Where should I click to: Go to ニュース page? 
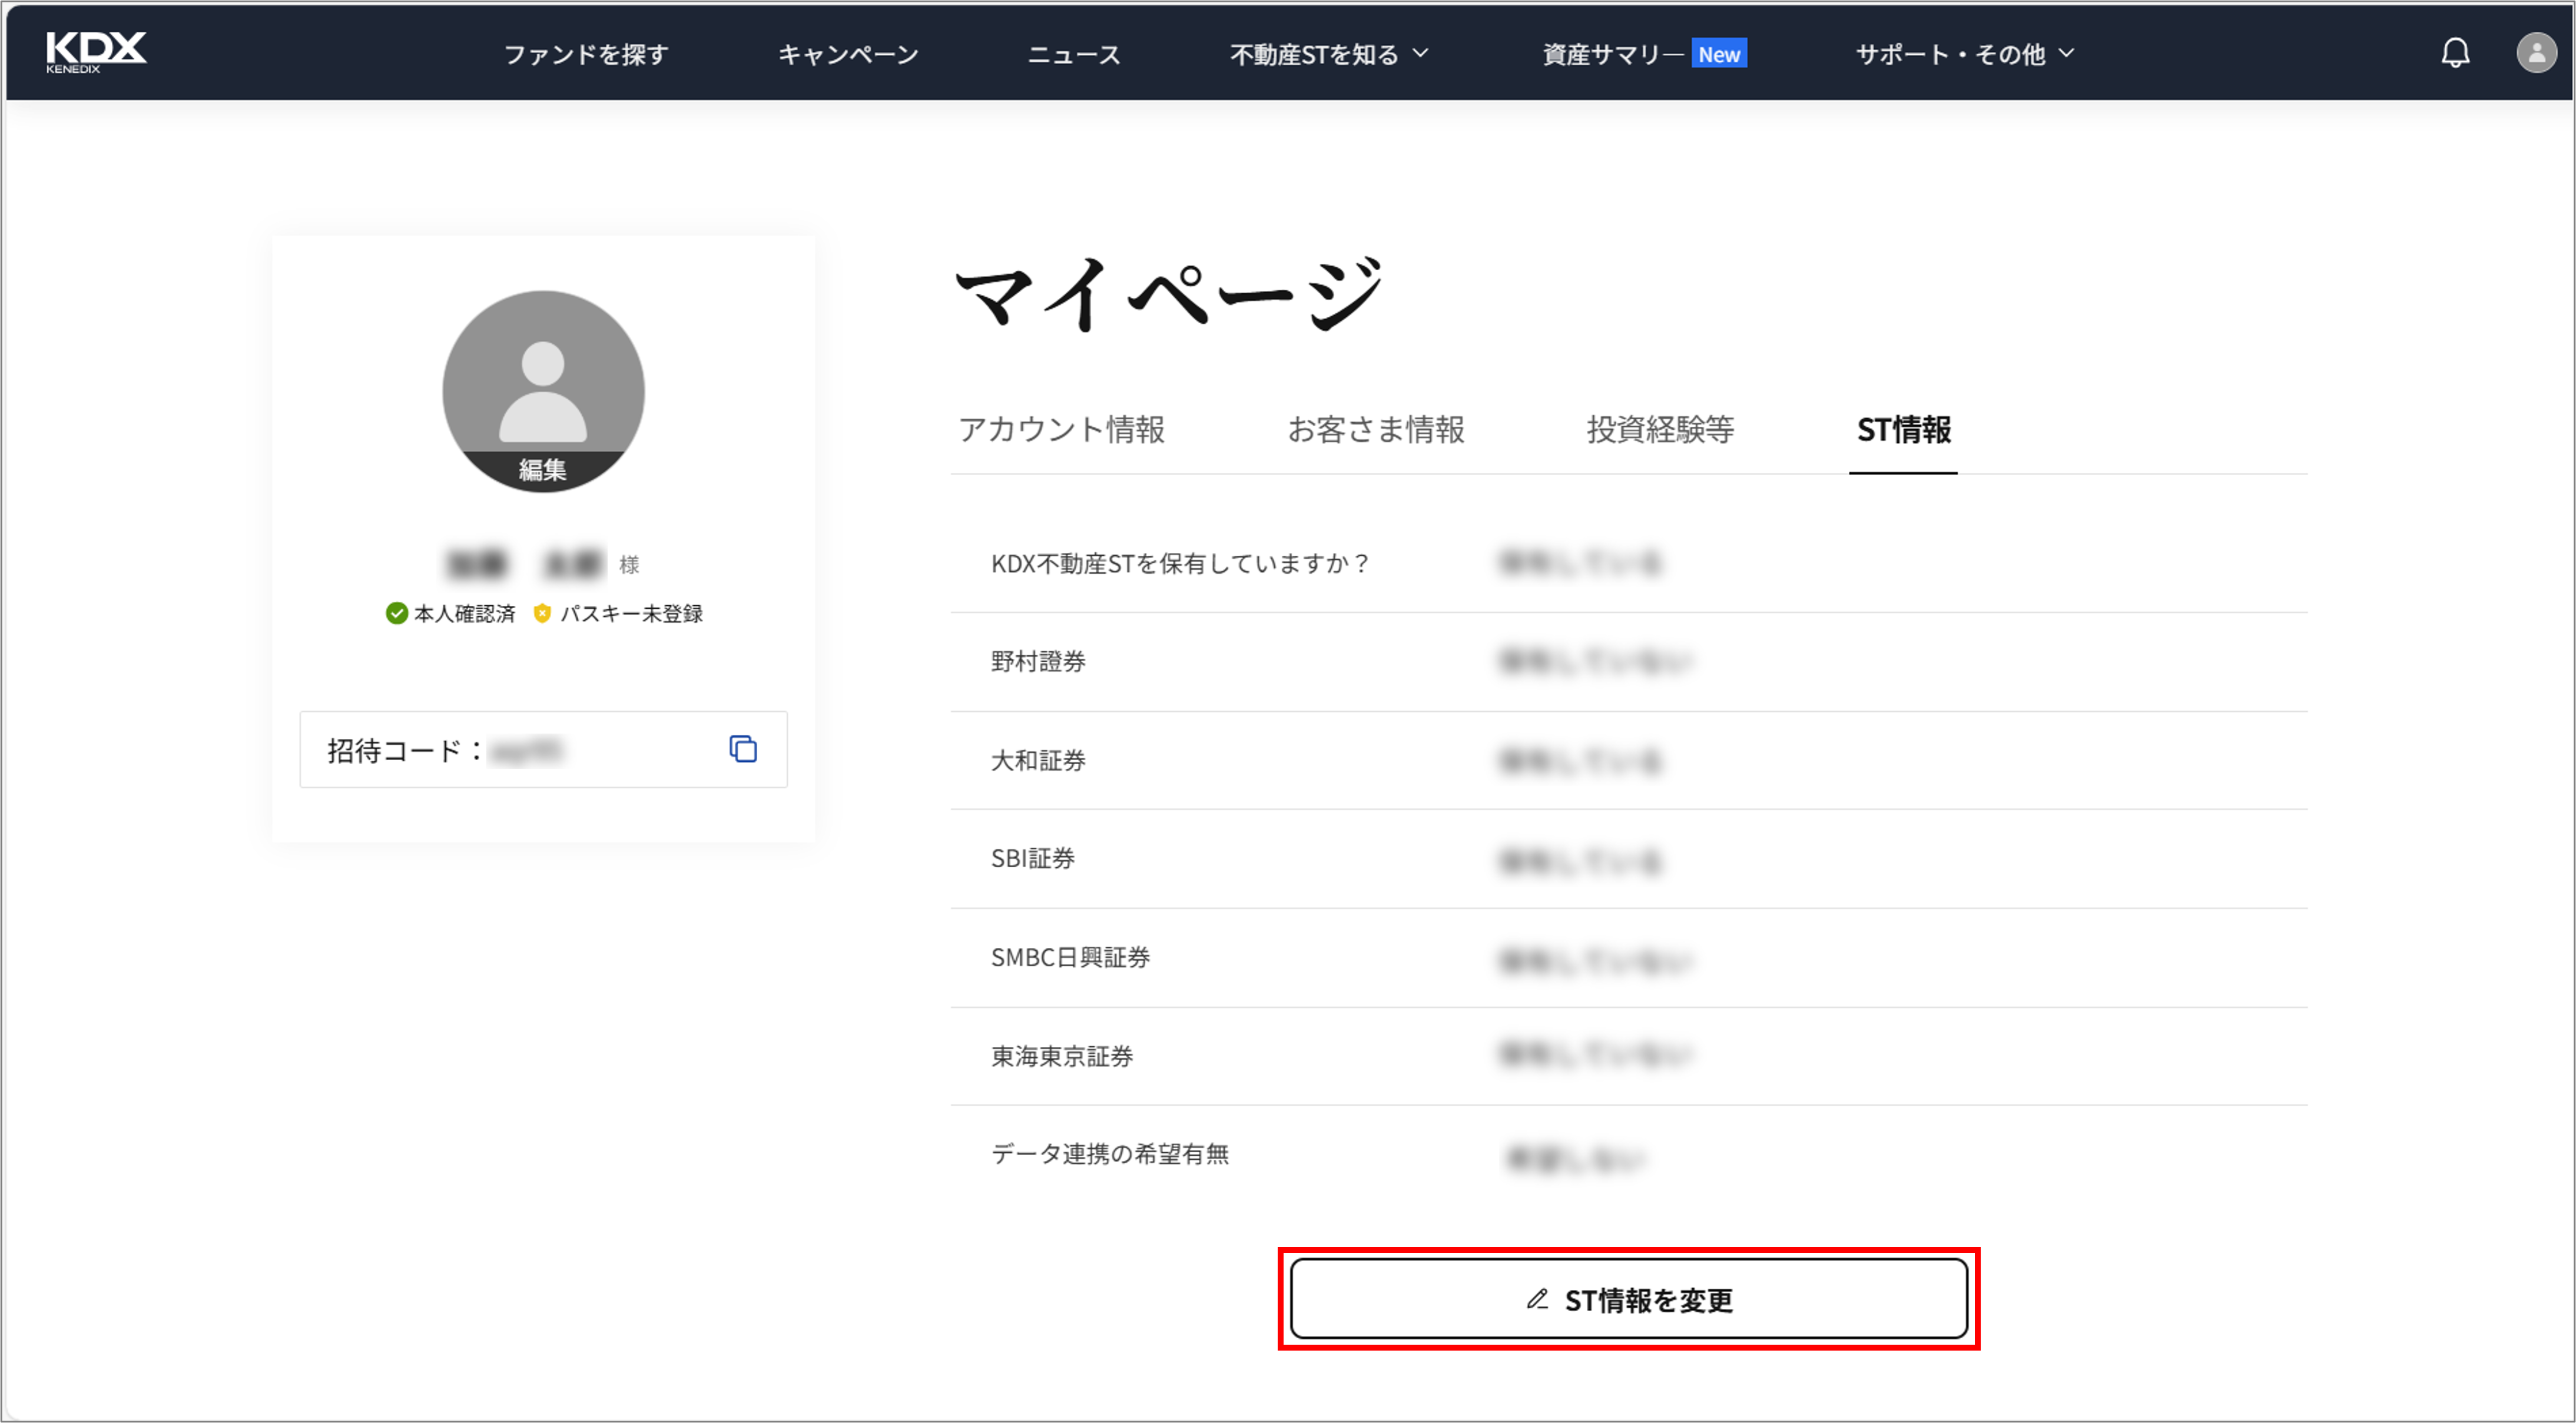1074,54
